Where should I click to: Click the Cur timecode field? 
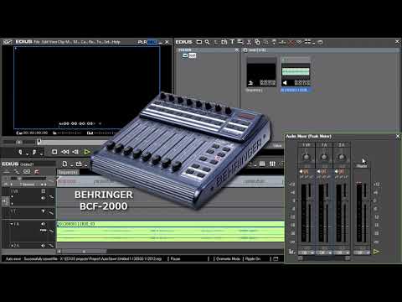click(32, 133)
